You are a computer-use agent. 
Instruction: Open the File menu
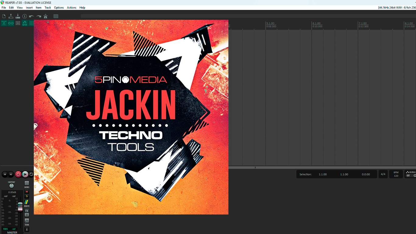click(x=4, y=8)
